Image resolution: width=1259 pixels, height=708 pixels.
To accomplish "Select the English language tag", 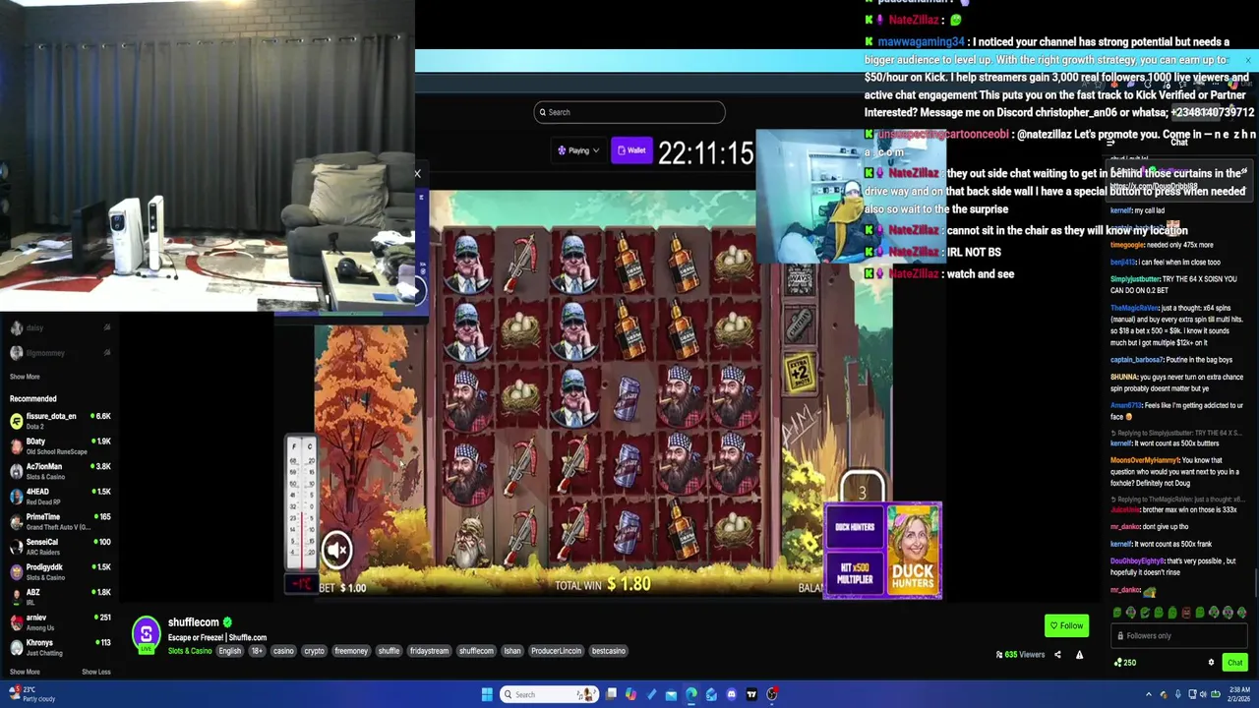I will pyautogui.click(x=229, y=651).
